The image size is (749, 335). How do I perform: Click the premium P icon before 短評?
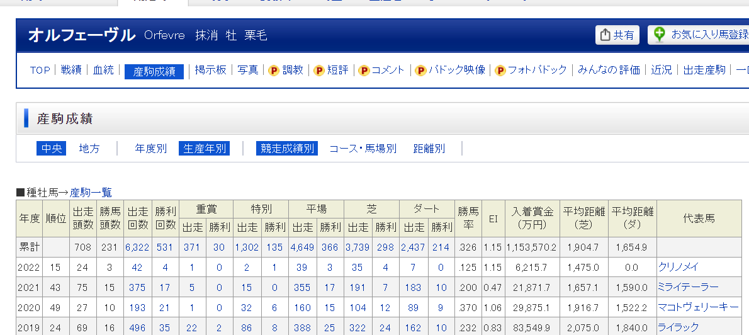(318, 71)
